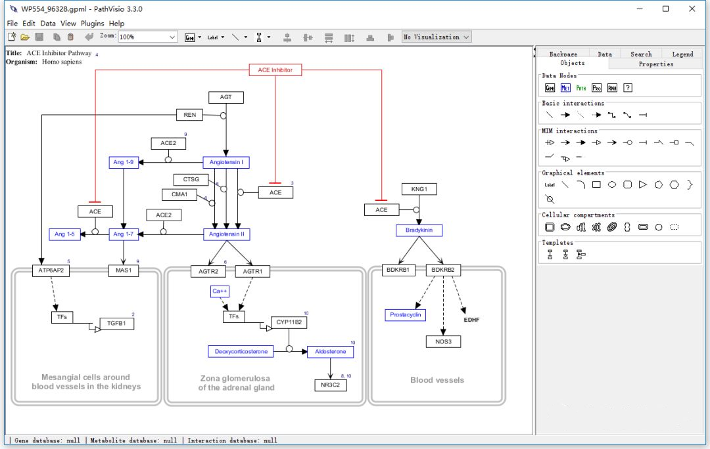This screenshot has height=449, width=710.
Task: Select T-bar inhibition under Basic interactions
Action: coord(643,115)
